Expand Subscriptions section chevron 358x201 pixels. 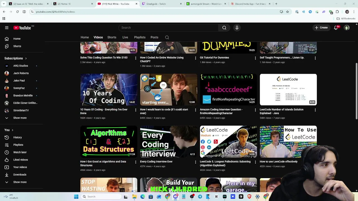(x=26, y=58)
